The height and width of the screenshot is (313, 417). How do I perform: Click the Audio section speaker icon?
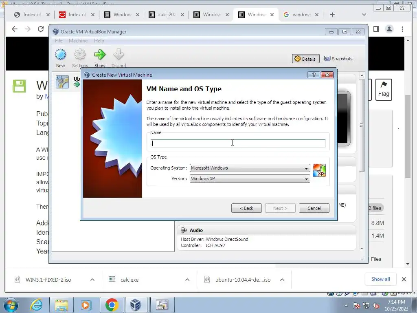(184, 230)
